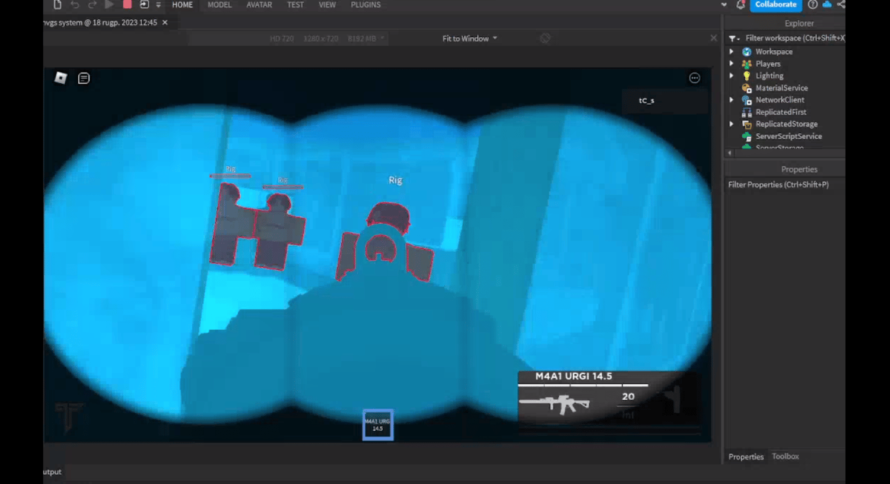Click the ReplicatedFirst icon
The width and height of the screenshot is (890, 484).
[x=747, y=112]
